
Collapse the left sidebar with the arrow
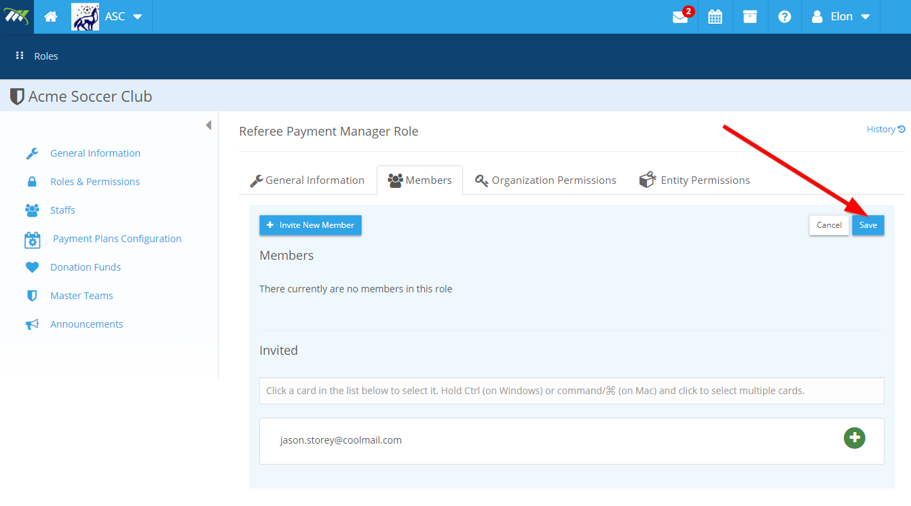point(208,125)
